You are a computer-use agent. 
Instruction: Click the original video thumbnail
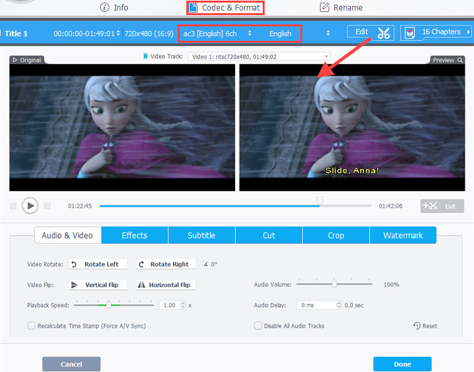tap(122, 127)
